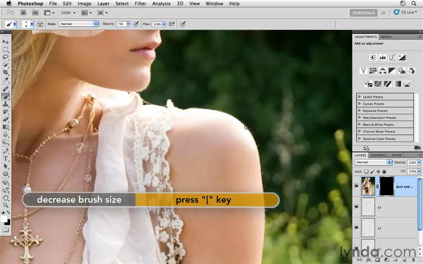The height and width of the screenshot is (264, 423).
Task: Select the Spot Healing Brush tool
Action: (6, 88)
